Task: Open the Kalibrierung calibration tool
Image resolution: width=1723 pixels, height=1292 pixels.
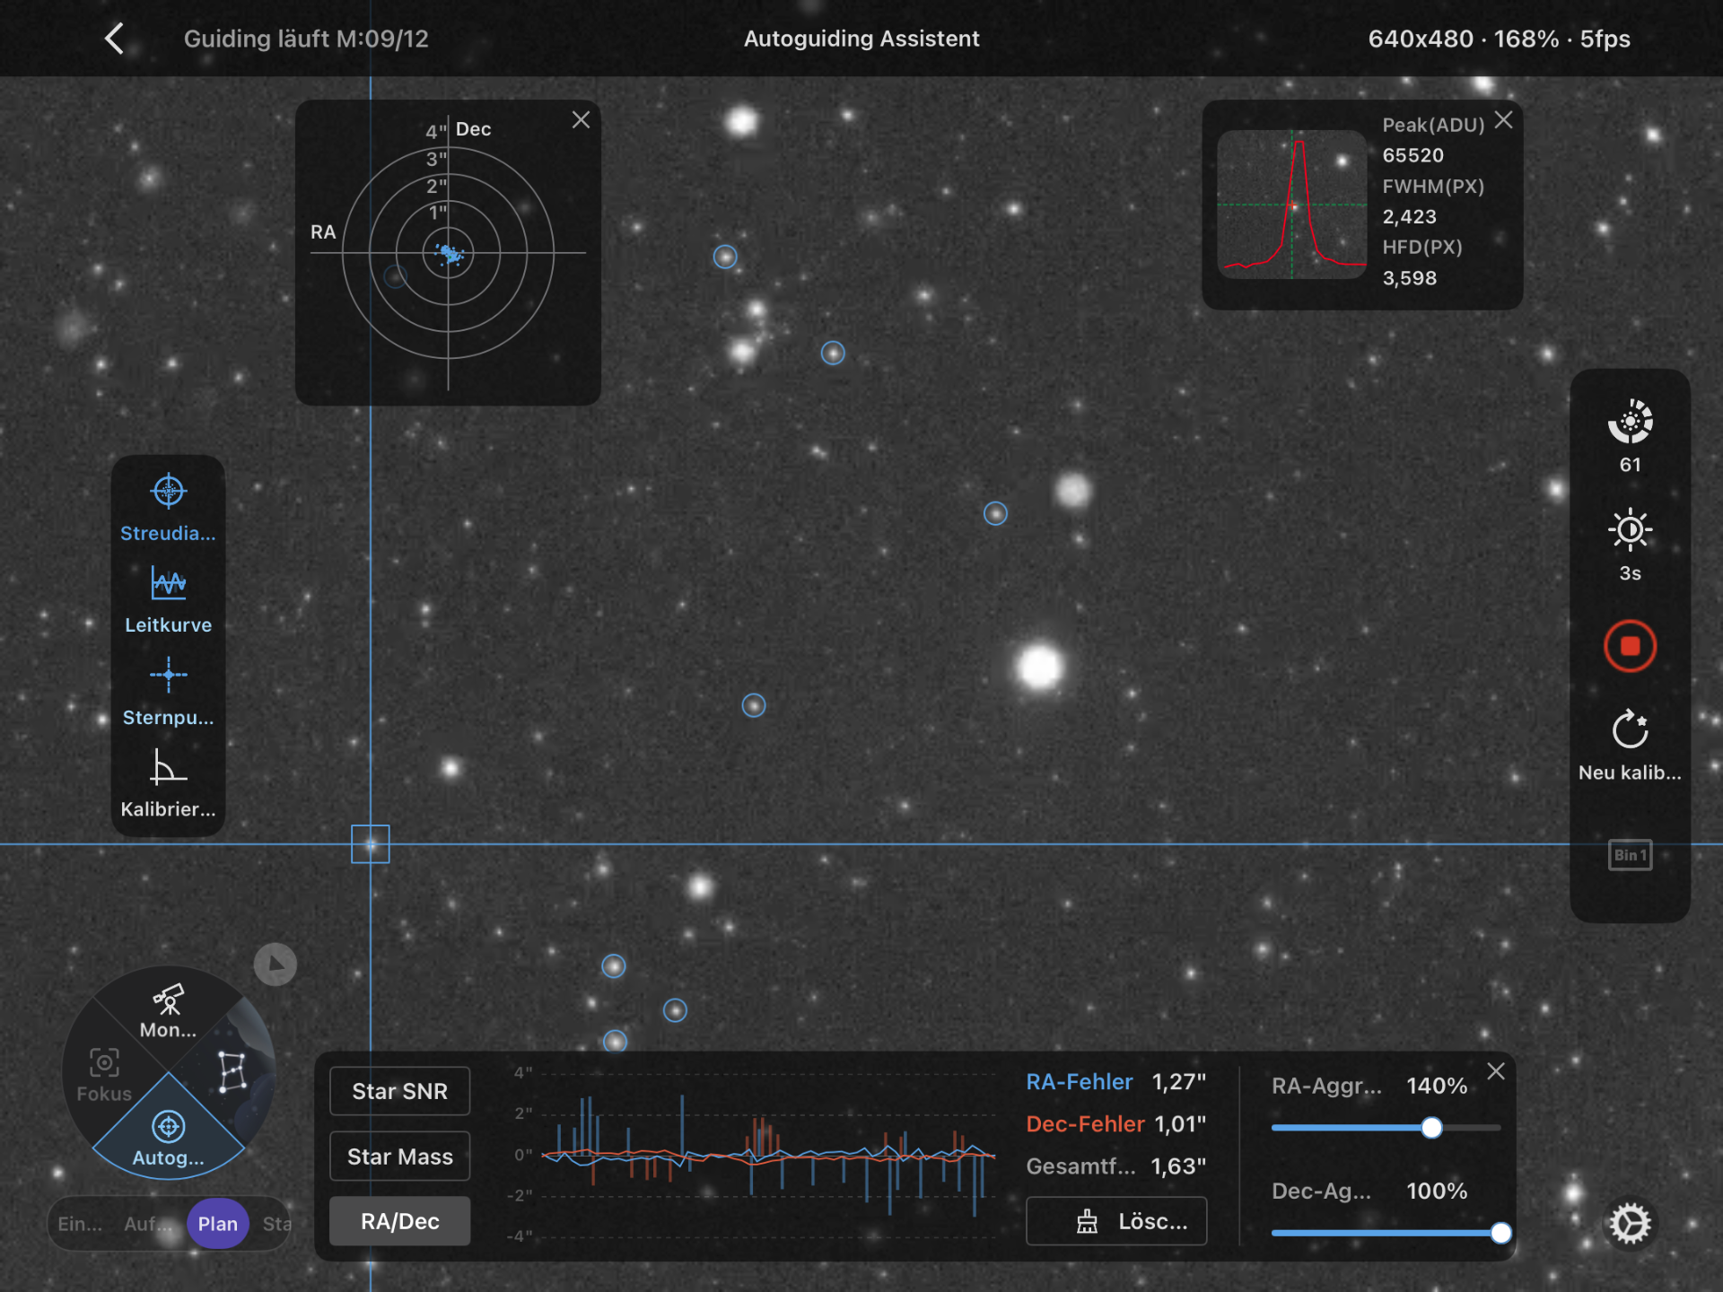Action: tap(168, 784)
